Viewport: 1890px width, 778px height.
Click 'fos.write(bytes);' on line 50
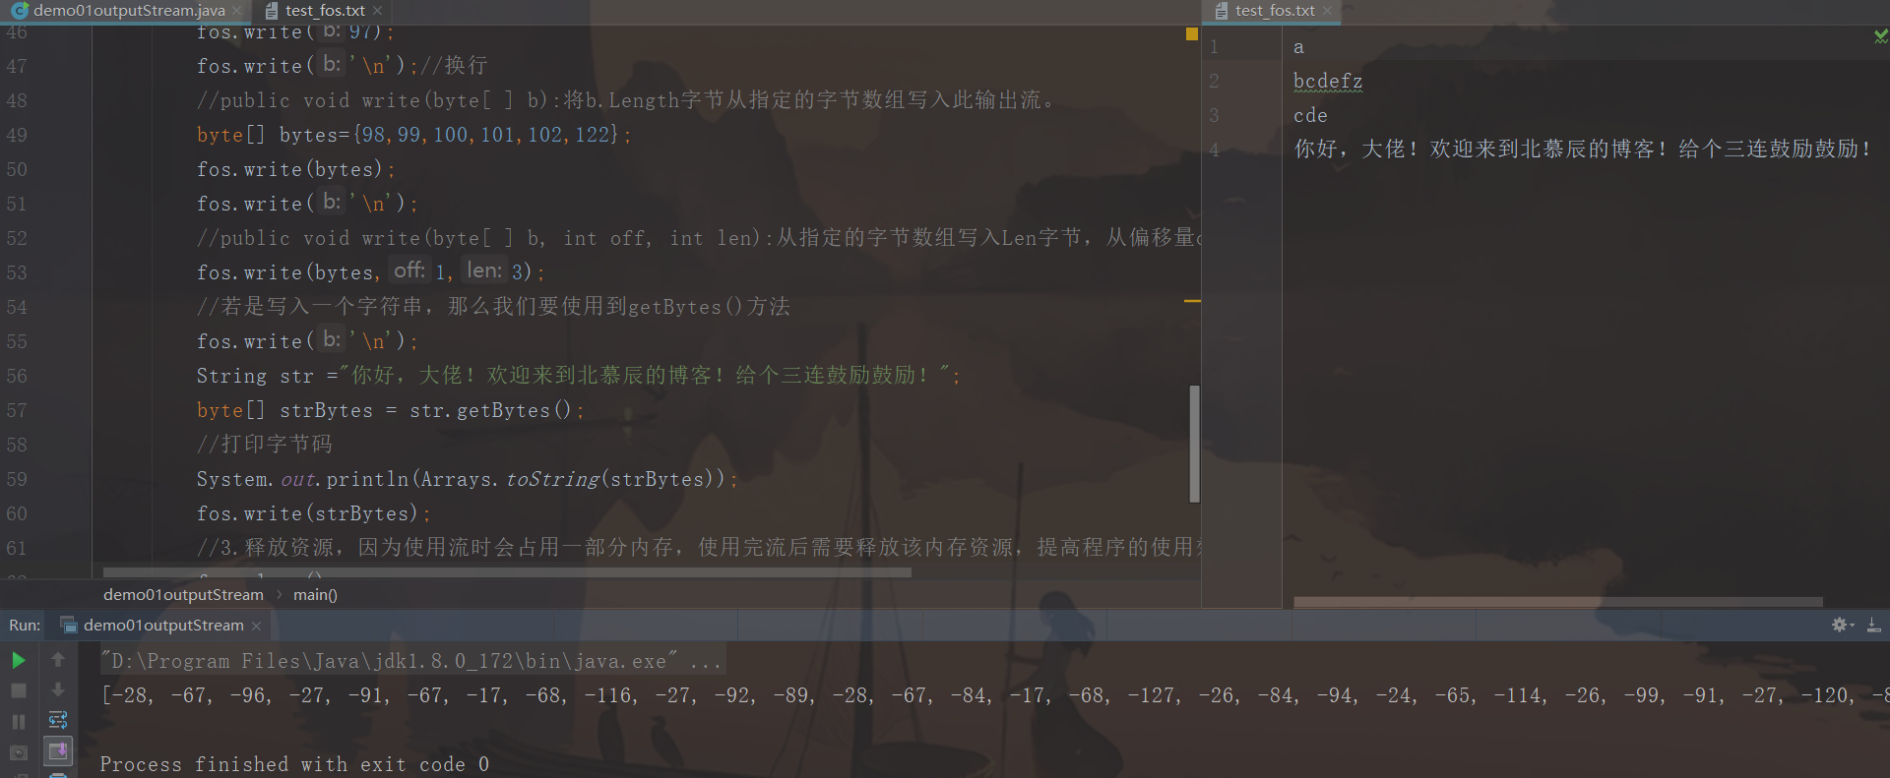pyautogui.click(x=295, y=169)
